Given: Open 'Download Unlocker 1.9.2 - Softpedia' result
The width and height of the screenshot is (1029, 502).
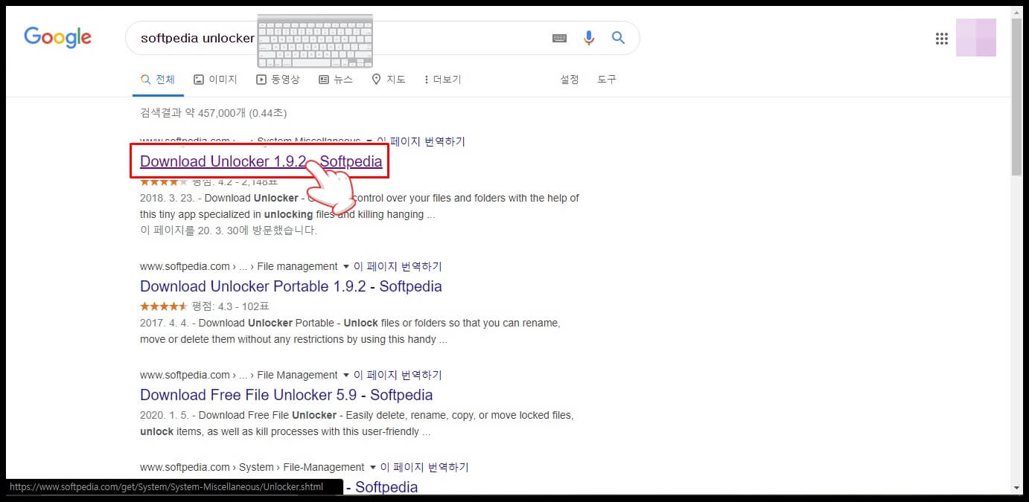Looking at the screenshot, I should coord(261,161).
